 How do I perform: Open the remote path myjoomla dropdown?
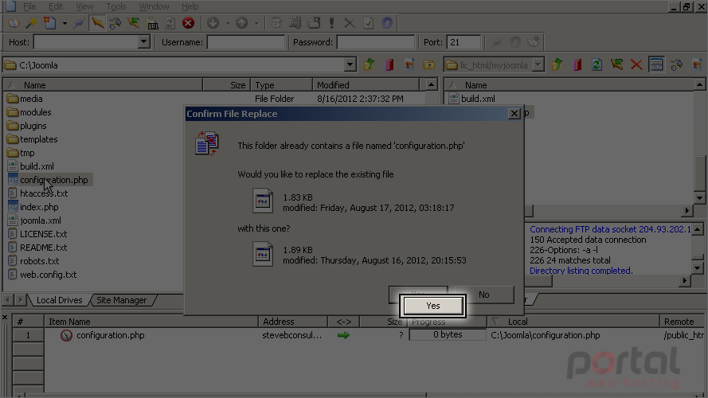538,65
